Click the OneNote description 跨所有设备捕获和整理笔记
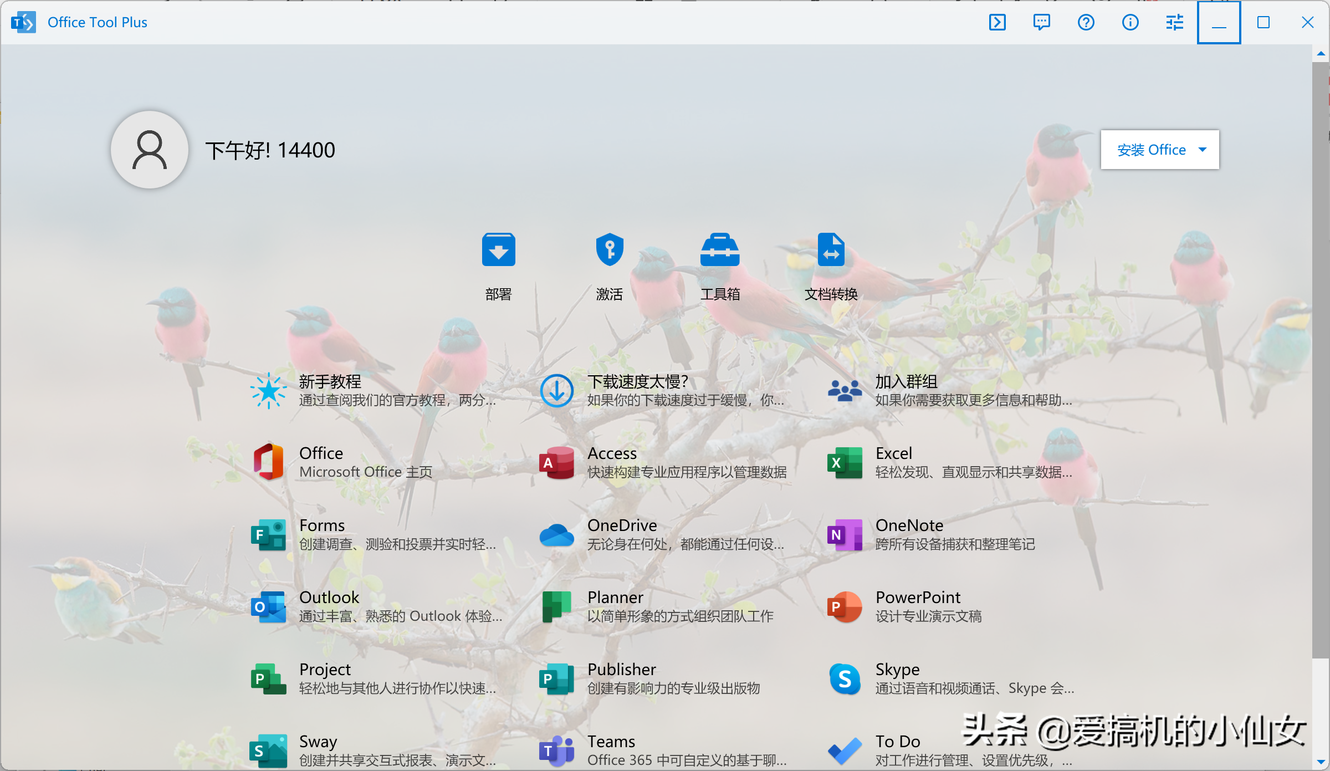Screen dimensions: 1330x771 point(955,544)
